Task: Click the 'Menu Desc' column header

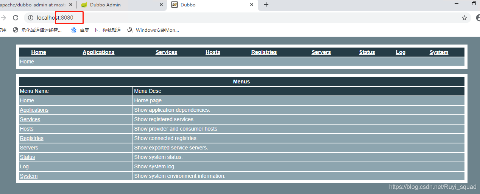Action: pyautogui.click(x=299, y=91)
